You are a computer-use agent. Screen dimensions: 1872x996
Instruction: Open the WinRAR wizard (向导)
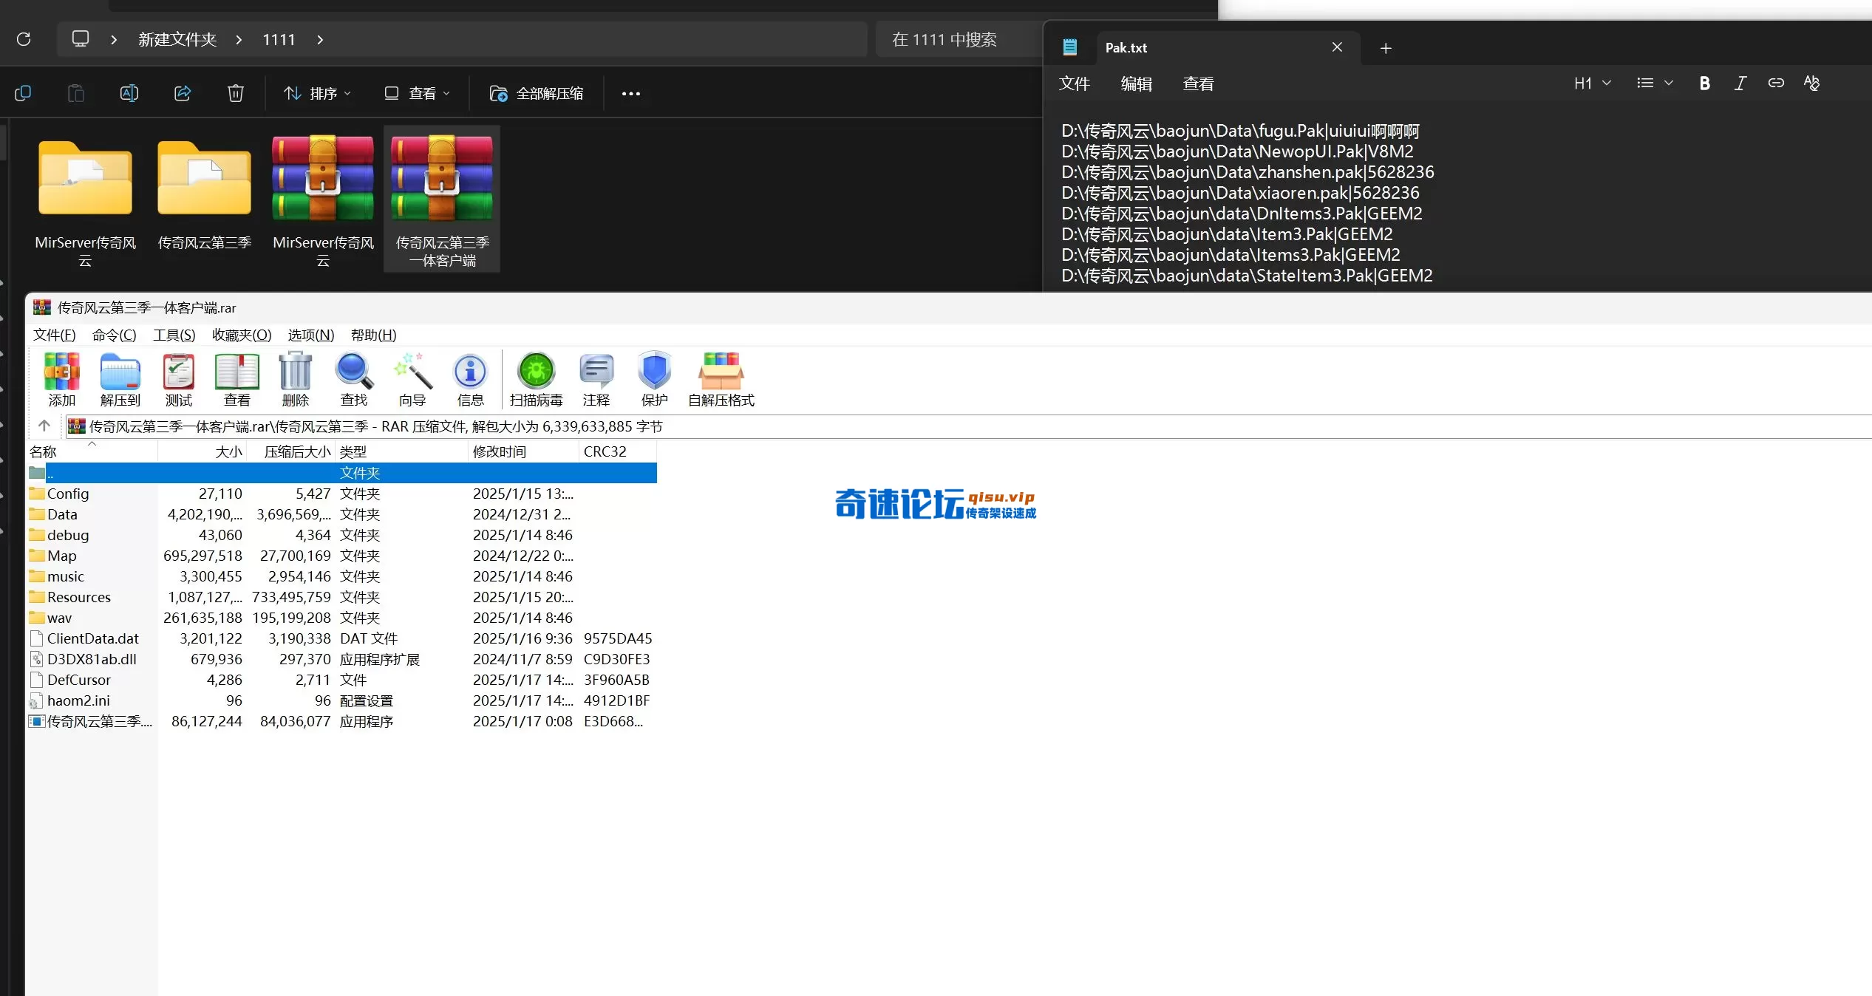[412, 379]
